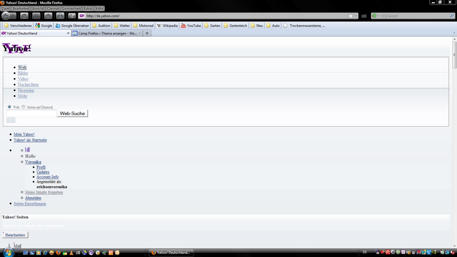457x257 pixels.
Task: Launch Internet Explorer from the quick launch
Action: (45, 252)
